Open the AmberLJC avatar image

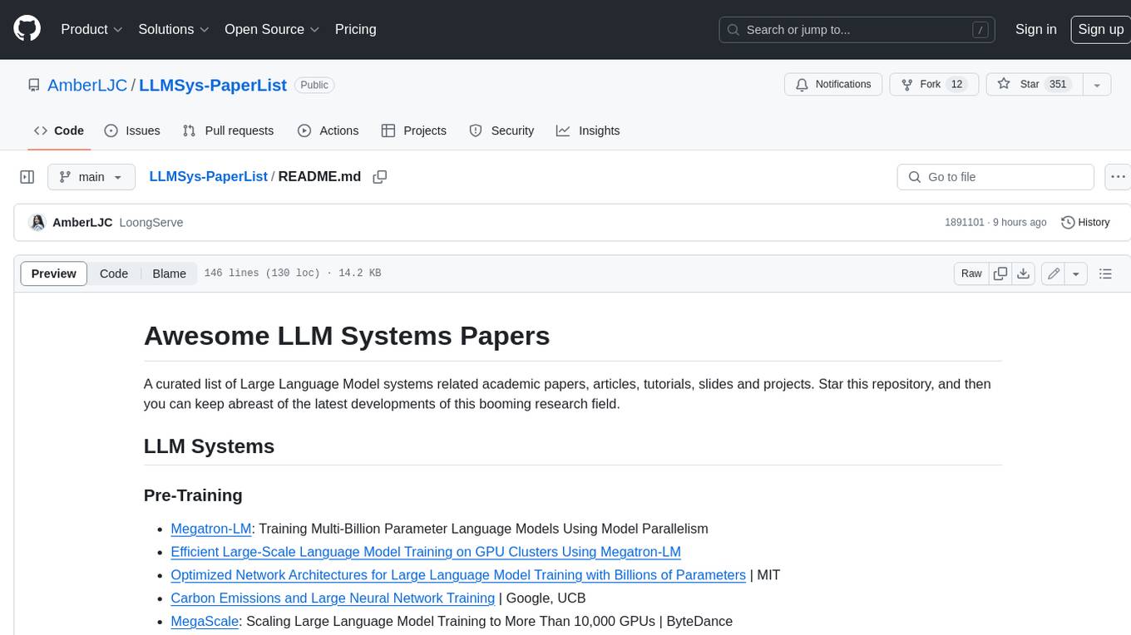click(37, 223)
